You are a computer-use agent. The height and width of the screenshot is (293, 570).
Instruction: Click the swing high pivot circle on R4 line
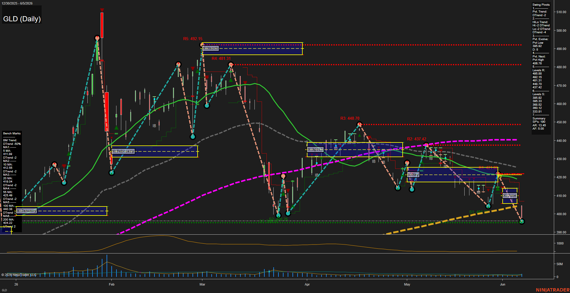tap(231, 65)
